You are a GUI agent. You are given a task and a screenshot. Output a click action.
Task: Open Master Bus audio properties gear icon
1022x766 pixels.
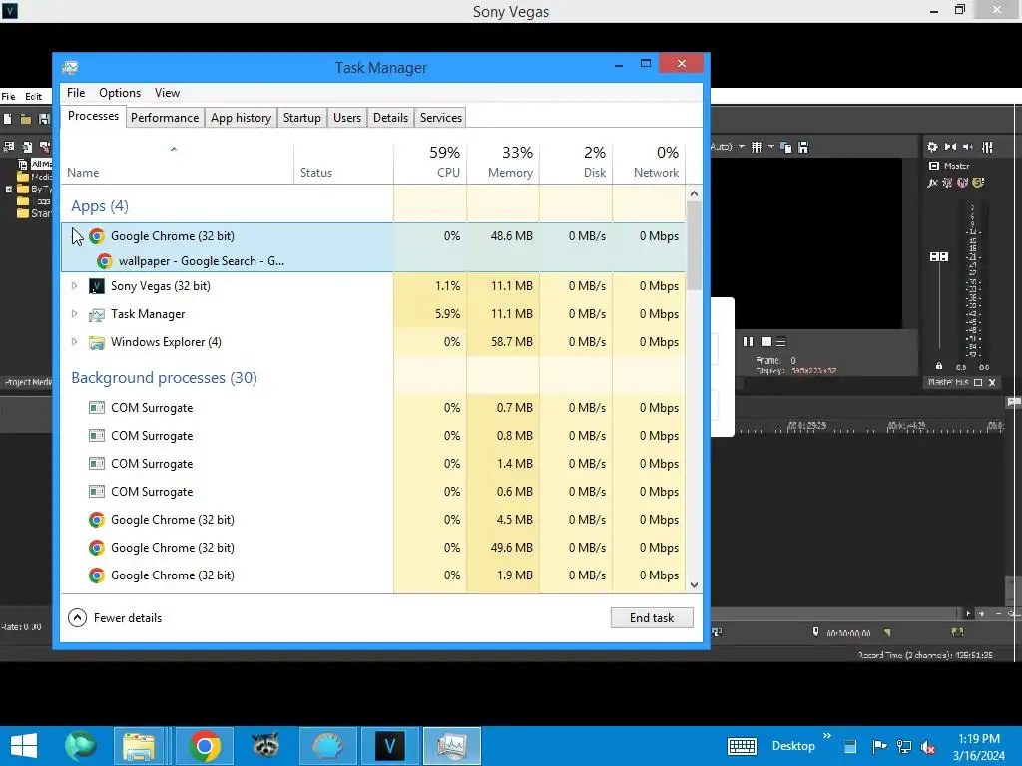933,148
